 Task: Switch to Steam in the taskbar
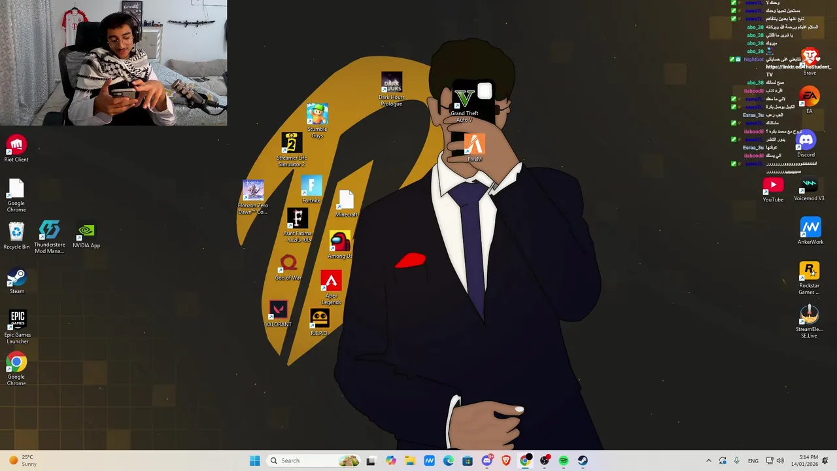pos(583,461)
